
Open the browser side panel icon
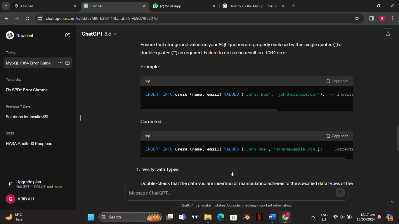(x=372, y=18)
